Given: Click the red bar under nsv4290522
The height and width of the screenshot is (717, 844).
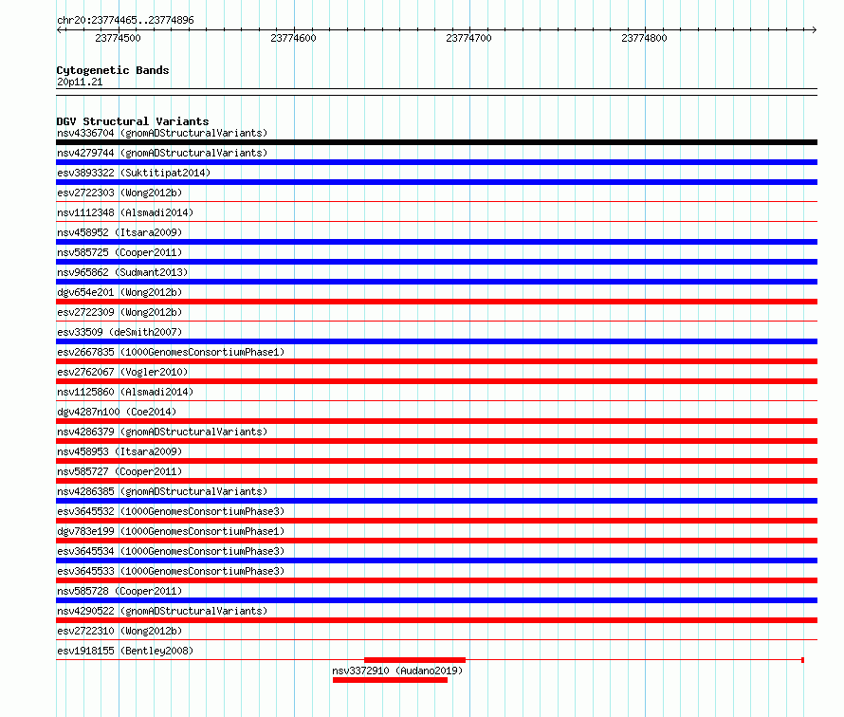Looking at the screenshot, I should 436,620.
